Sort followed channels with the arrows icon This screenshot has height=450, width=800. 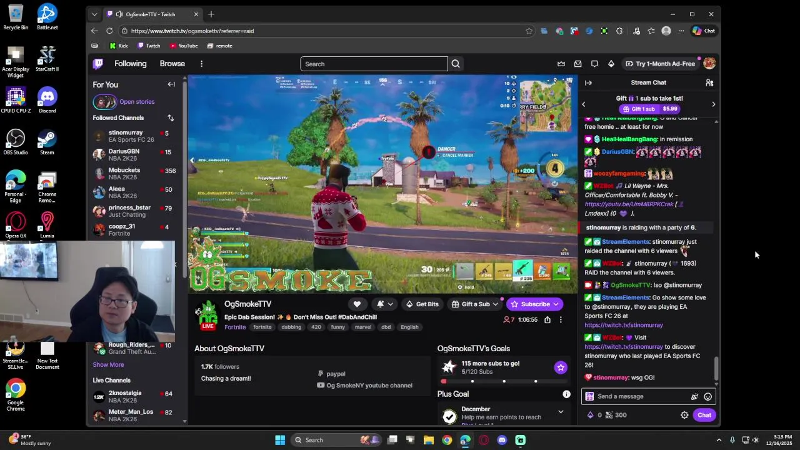pos(170,117)
